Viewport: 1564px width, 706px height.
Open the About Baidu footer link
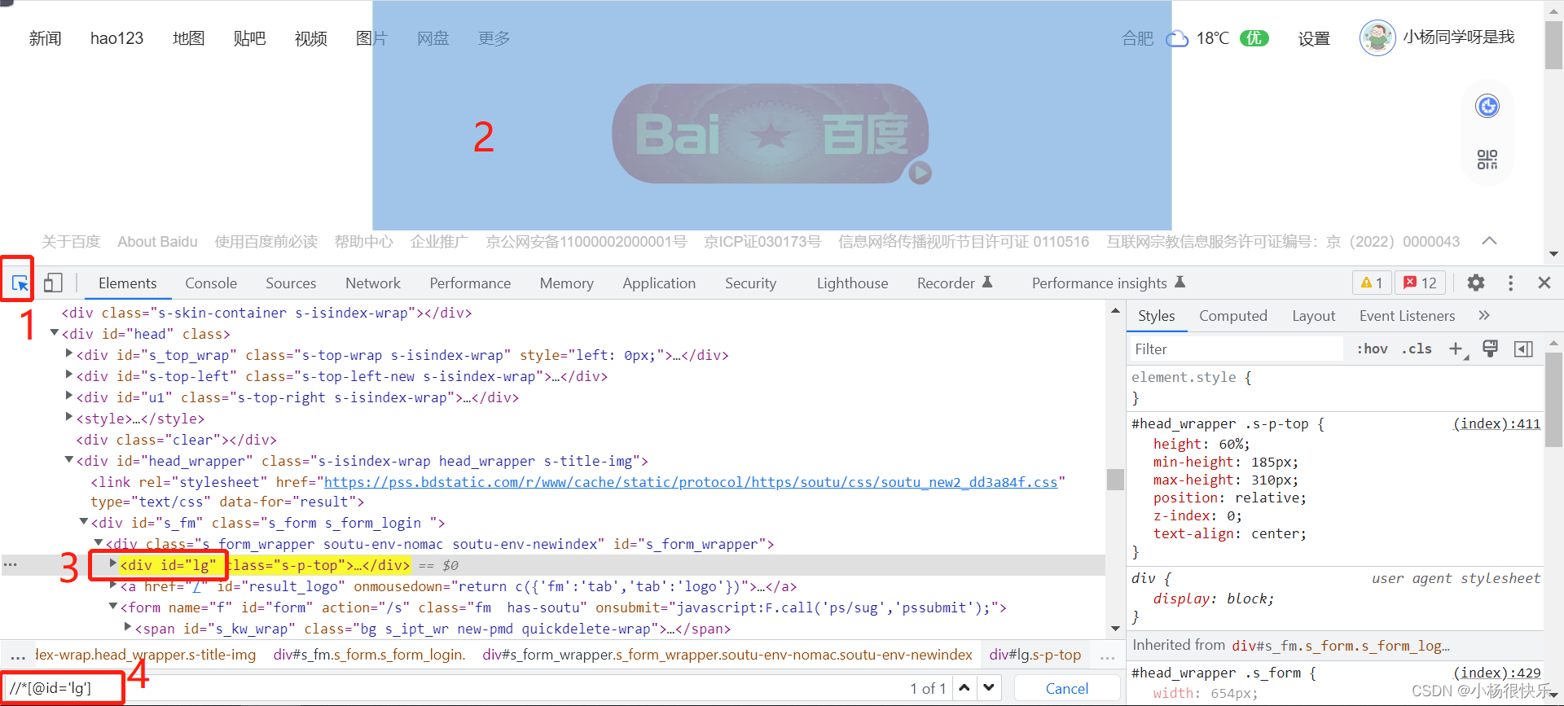click(x=157, y=242)
